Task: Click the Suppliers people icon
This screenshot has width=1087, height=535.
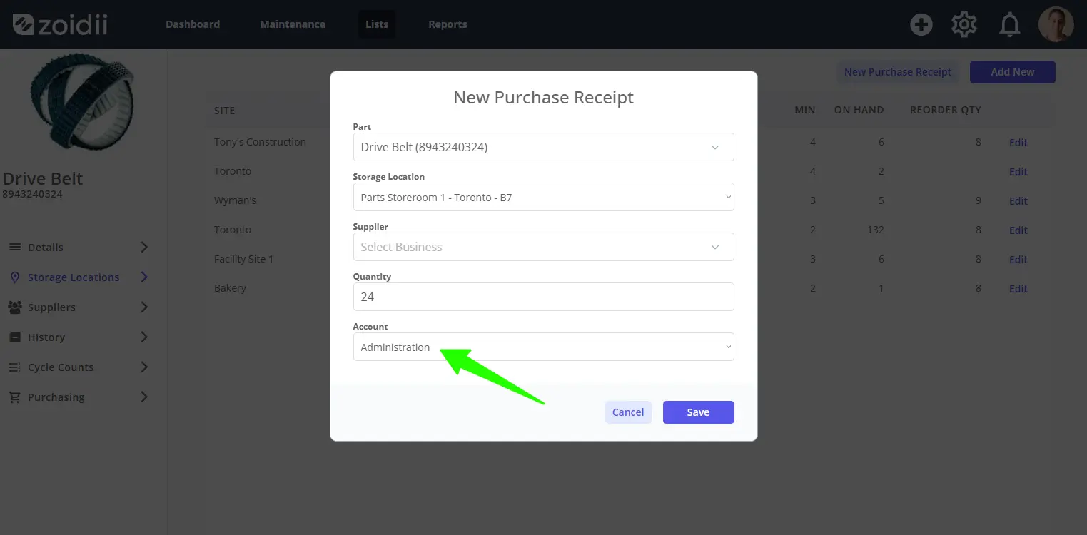Action: click(x=14, y=307)
